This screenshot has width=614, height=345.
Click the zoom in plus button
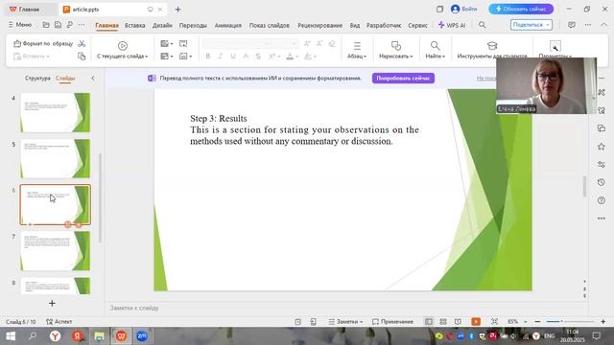click(x=603, y=322)
